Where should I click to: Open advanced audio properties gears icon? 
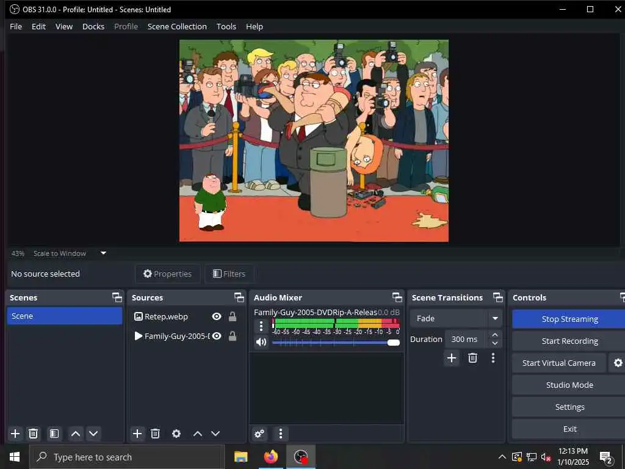[x=259, y=434]
